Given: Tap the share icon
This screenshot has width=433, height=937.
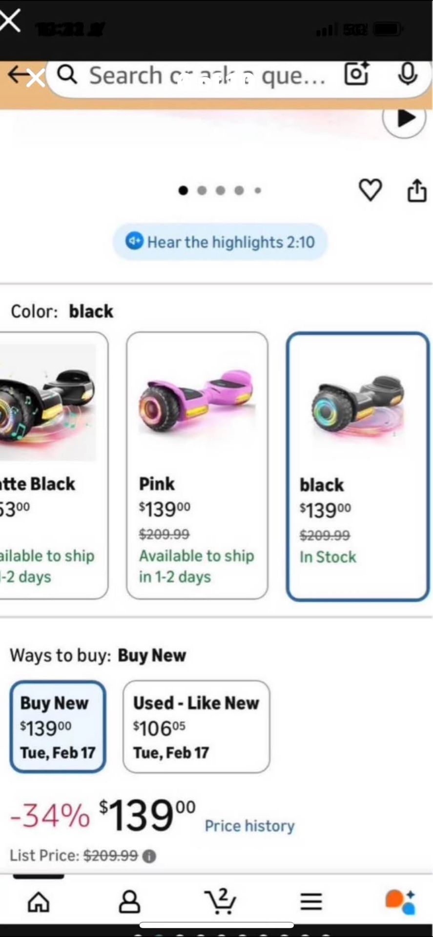Looking at the screenshot, I should tap(416, 190).
